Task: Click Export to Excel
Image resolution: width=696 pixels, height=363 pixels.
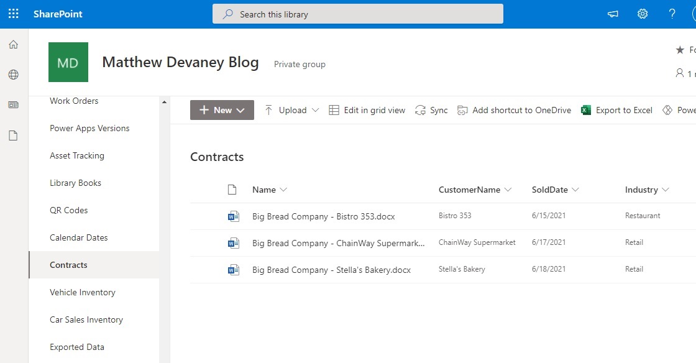Action: click(624, 110)
